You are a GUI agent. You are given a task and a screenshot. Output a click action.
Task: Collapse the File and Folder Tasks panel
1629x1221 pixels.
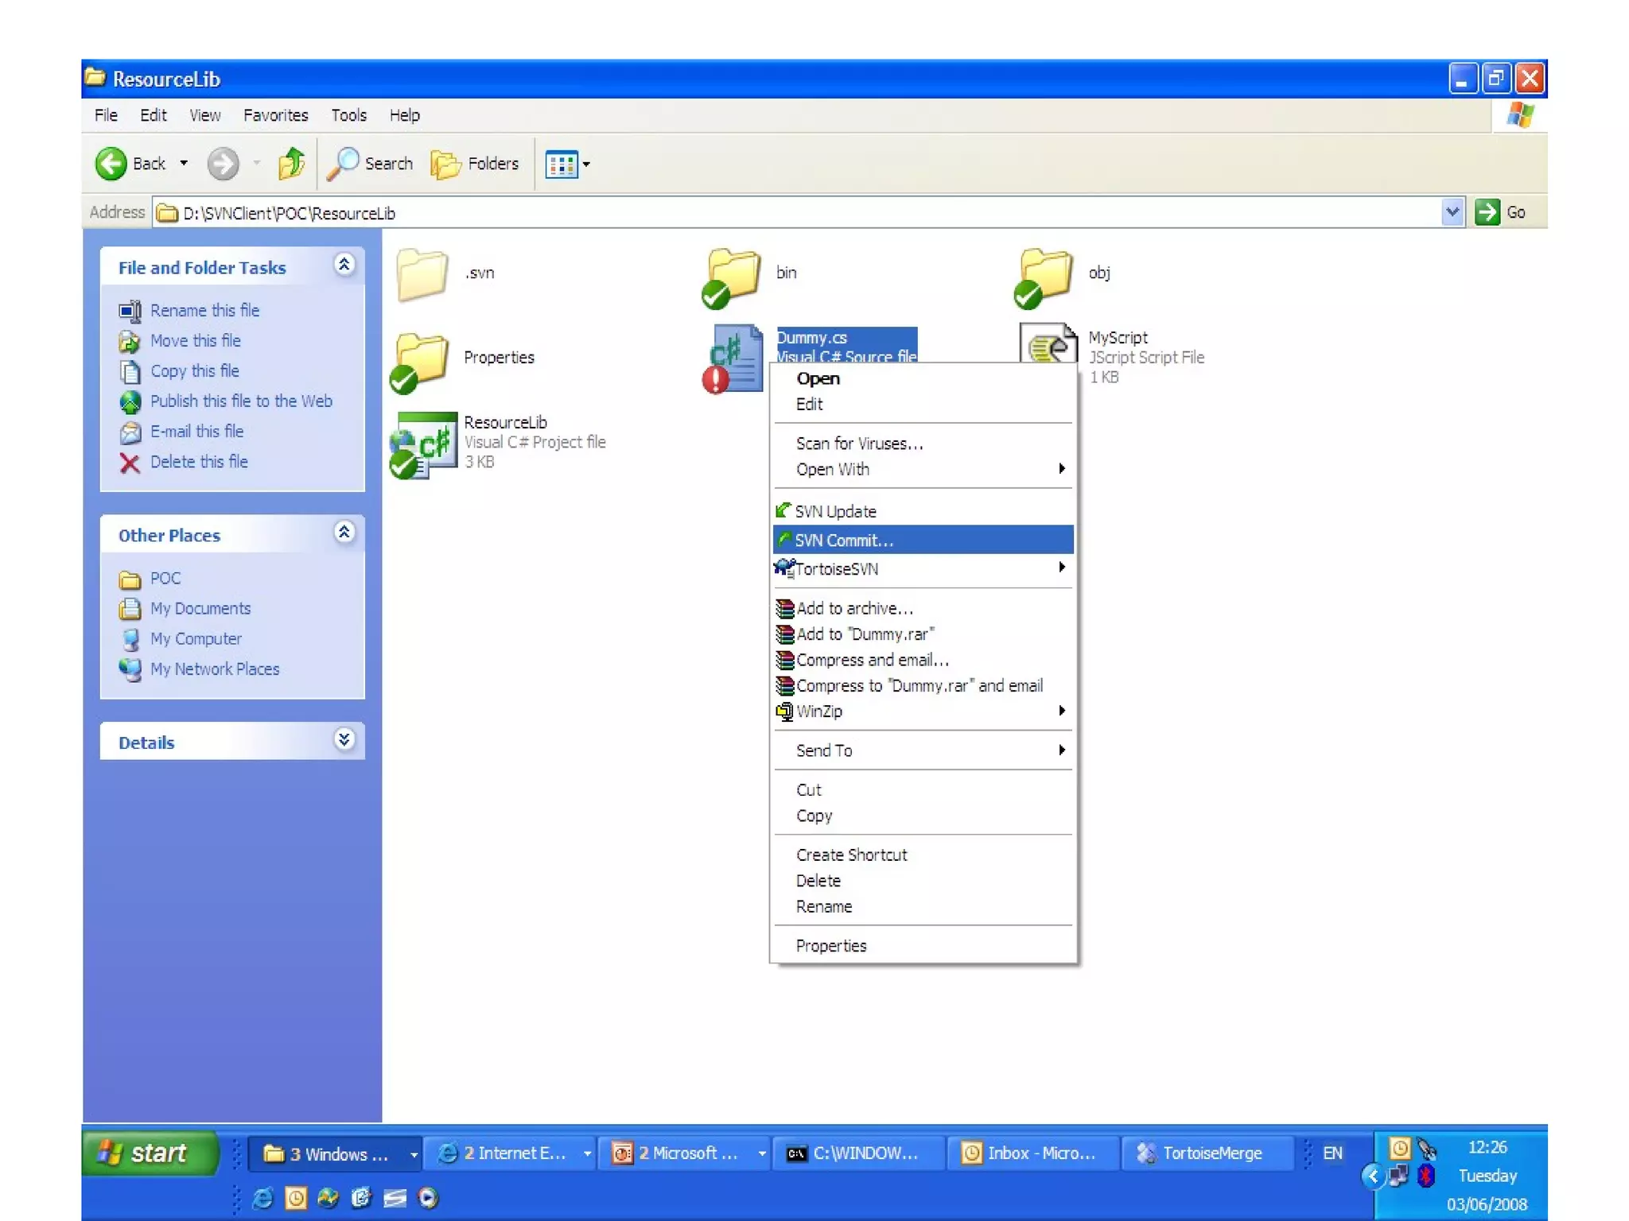click(x=344, y=266)
